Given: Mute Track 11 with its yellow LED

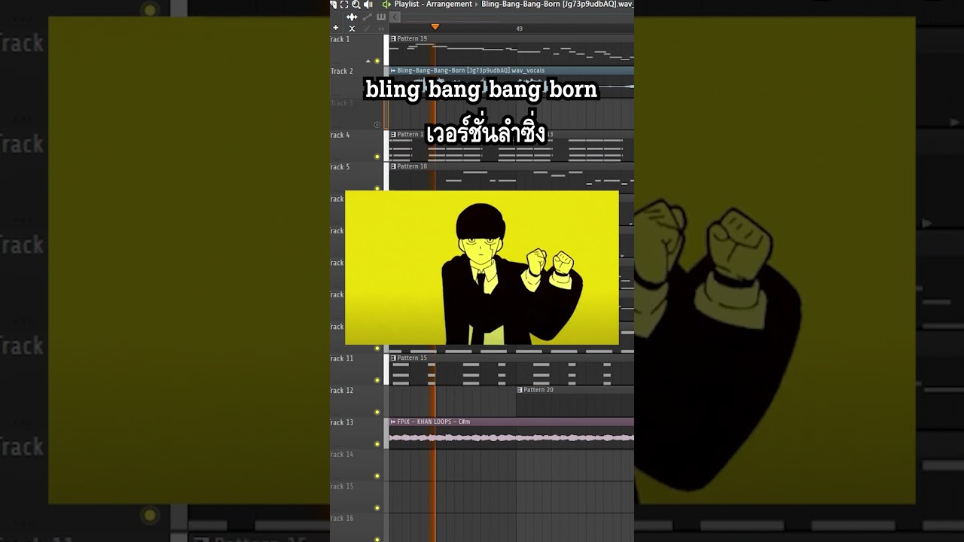Looking at the screenshot, I should (377, 380).
